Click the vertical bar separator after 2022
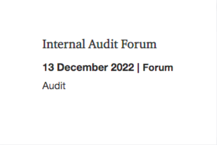 [139, 68]
